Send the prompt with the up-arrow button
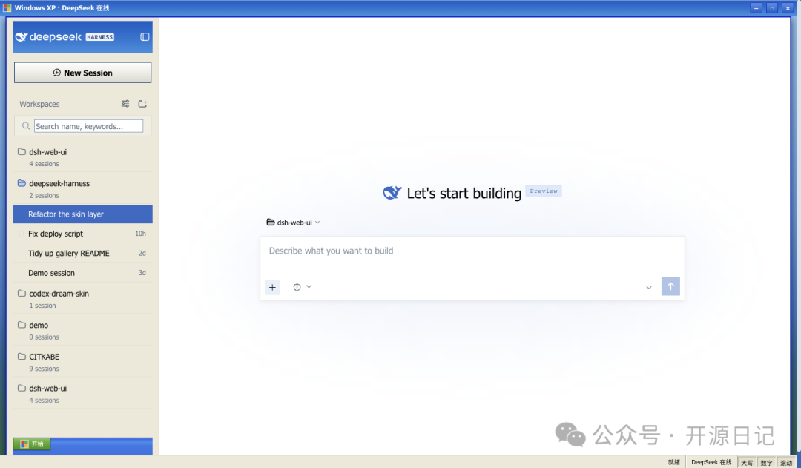The height and width of the screenshot is (468, 801). (x=670, y=286)
